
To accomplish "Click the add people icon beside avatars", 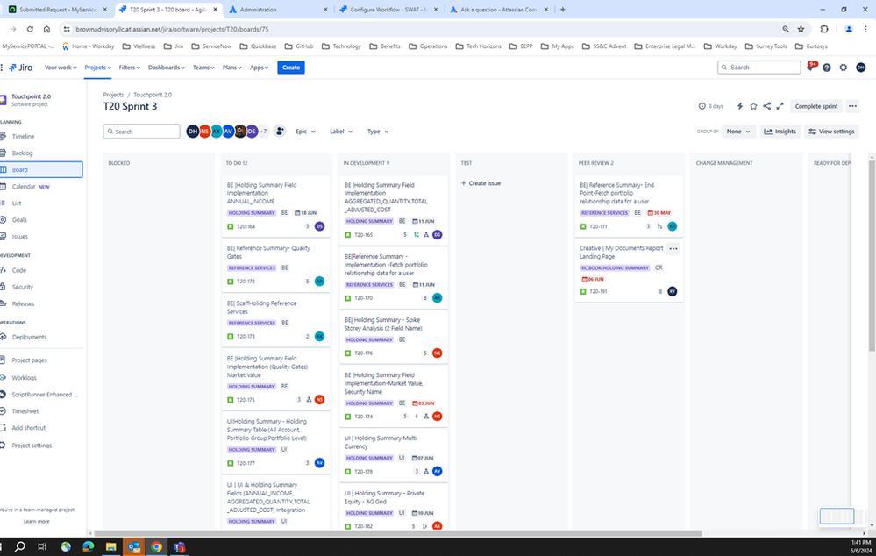I will (280, 132).
